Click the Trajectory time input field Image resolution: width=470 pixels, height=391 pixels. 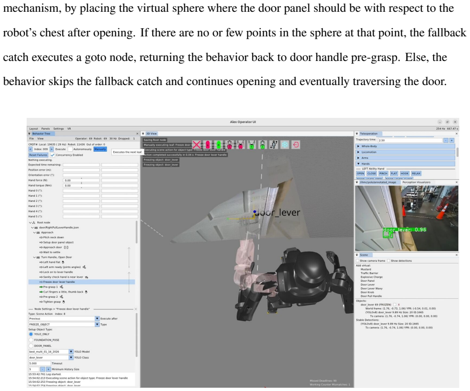coord(410,140)
